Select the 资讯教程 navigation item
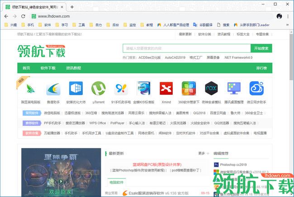 click(x=73, y=68)
